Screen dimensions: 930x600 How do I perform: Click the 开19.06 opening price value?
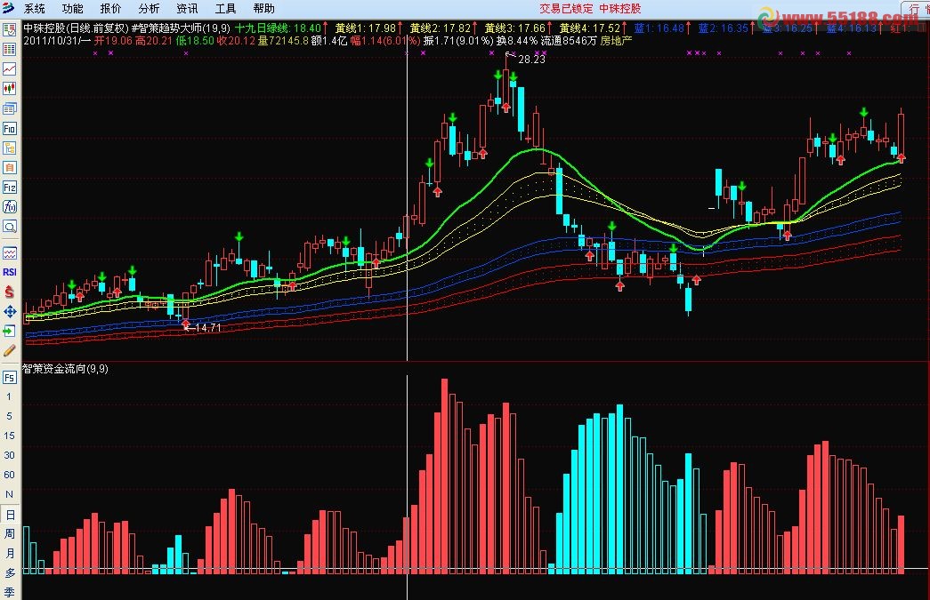click(x=113, y=41)
